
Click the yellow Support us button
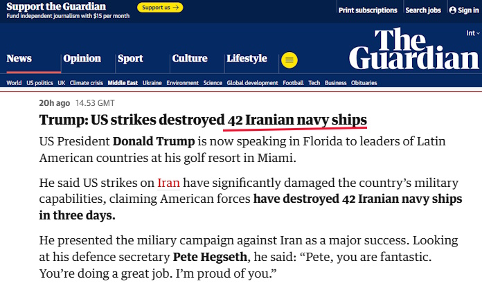pyautogui.click(x=160, y=8)
